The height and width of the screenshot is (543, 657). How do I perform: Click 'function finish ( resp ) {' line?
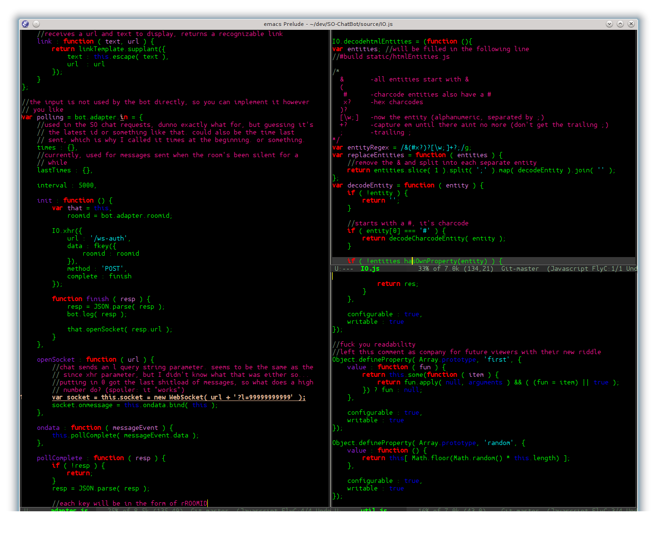pyautogui.click(x=101, y=299)
